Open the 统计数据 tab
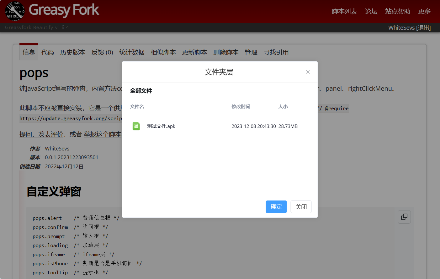The image size is (440, 279). click(x=132, y=52)
